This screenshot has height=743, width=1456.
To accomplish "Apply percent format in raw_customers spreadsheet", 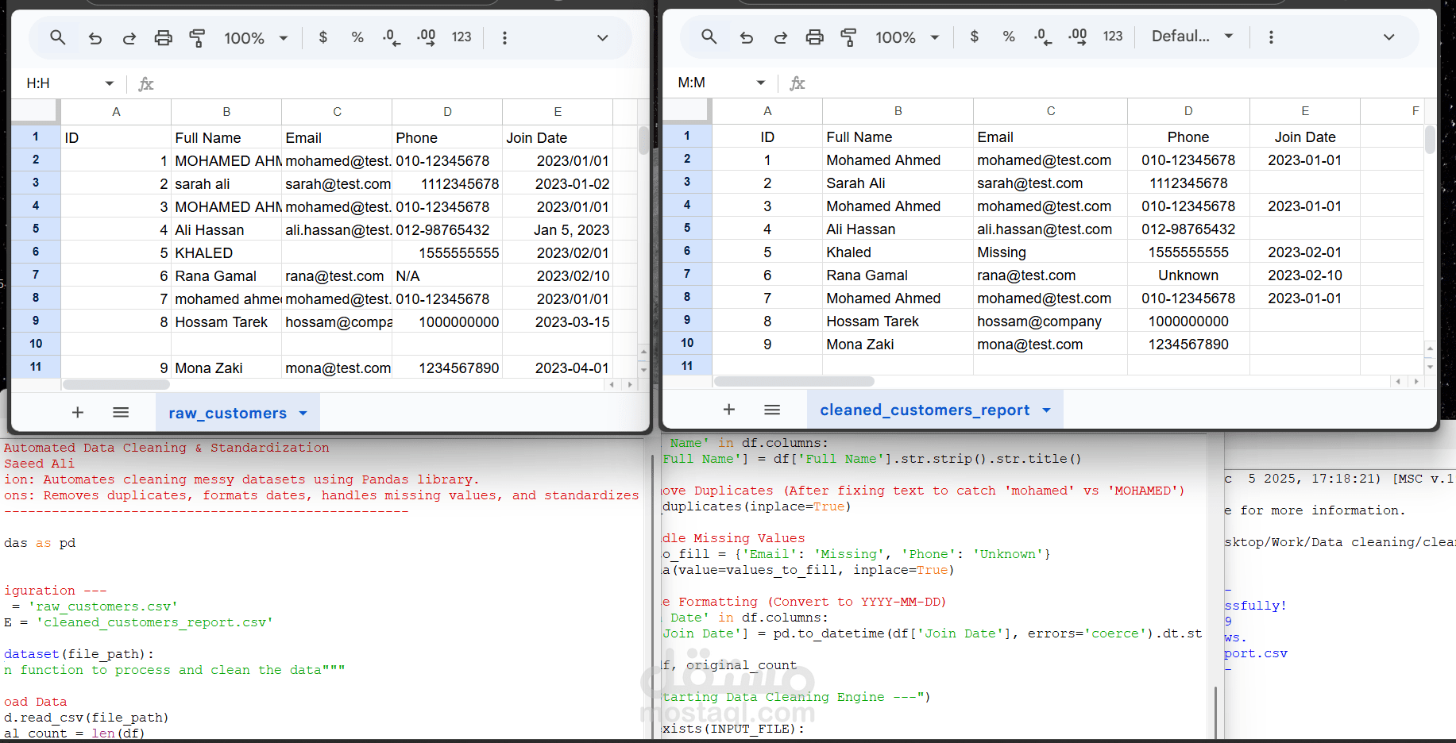I will pos(357,37).
